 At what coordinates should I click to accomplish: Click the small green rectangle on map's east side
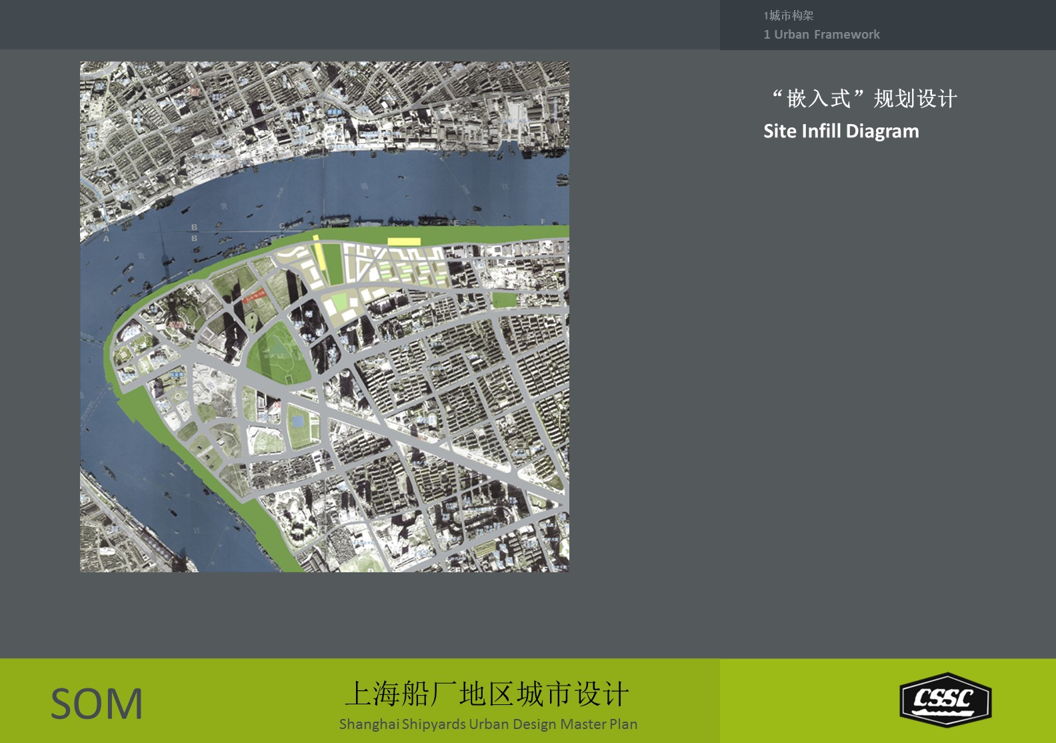pyautogui.click(x=505, y=301)
